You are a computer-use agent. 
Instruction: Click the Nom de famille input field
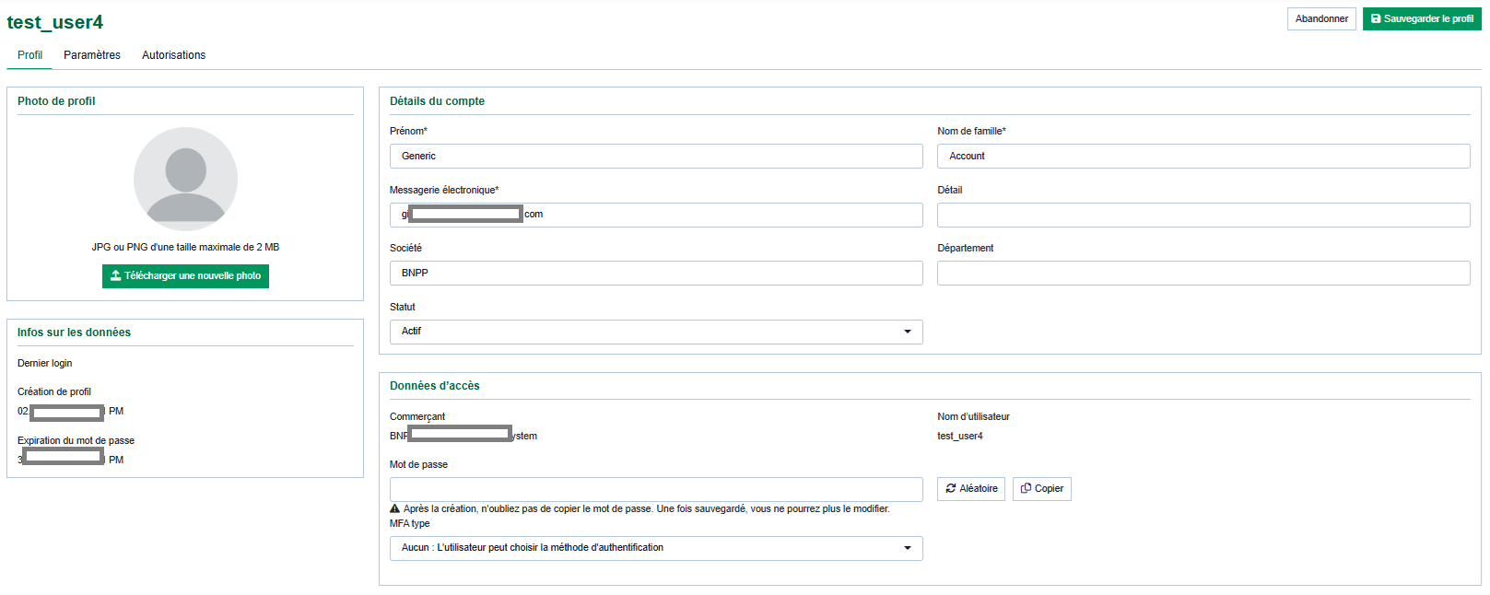point(1203,157)
